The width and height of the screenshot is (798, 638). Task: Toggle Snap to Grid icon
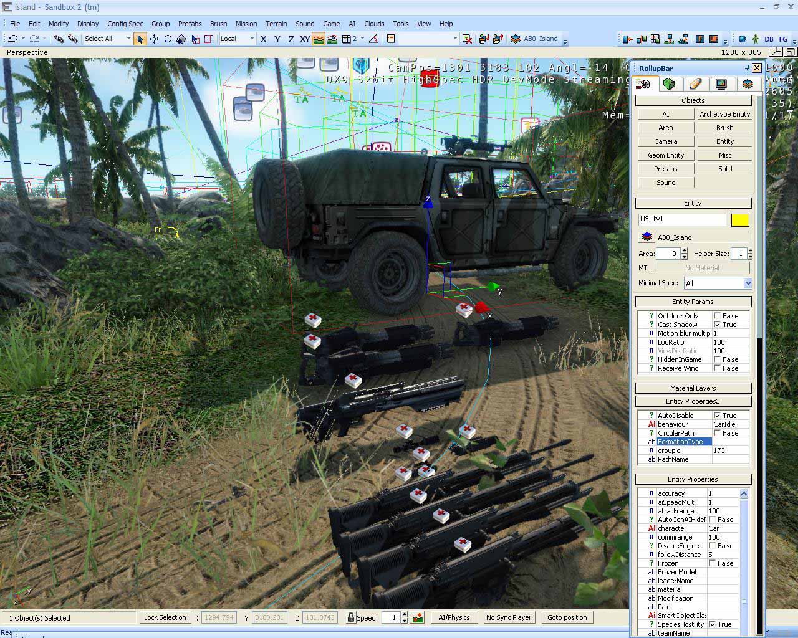tap(346, 39)
